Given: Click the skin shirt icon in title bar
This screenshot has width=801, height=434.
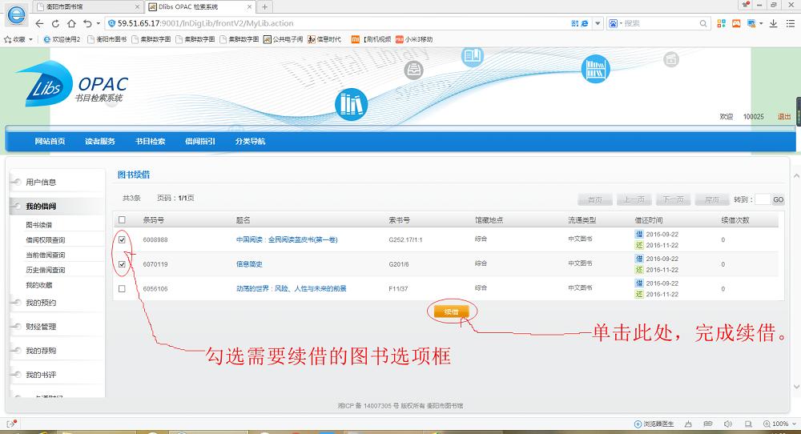Looking at the screenshot, I should 746,5.
